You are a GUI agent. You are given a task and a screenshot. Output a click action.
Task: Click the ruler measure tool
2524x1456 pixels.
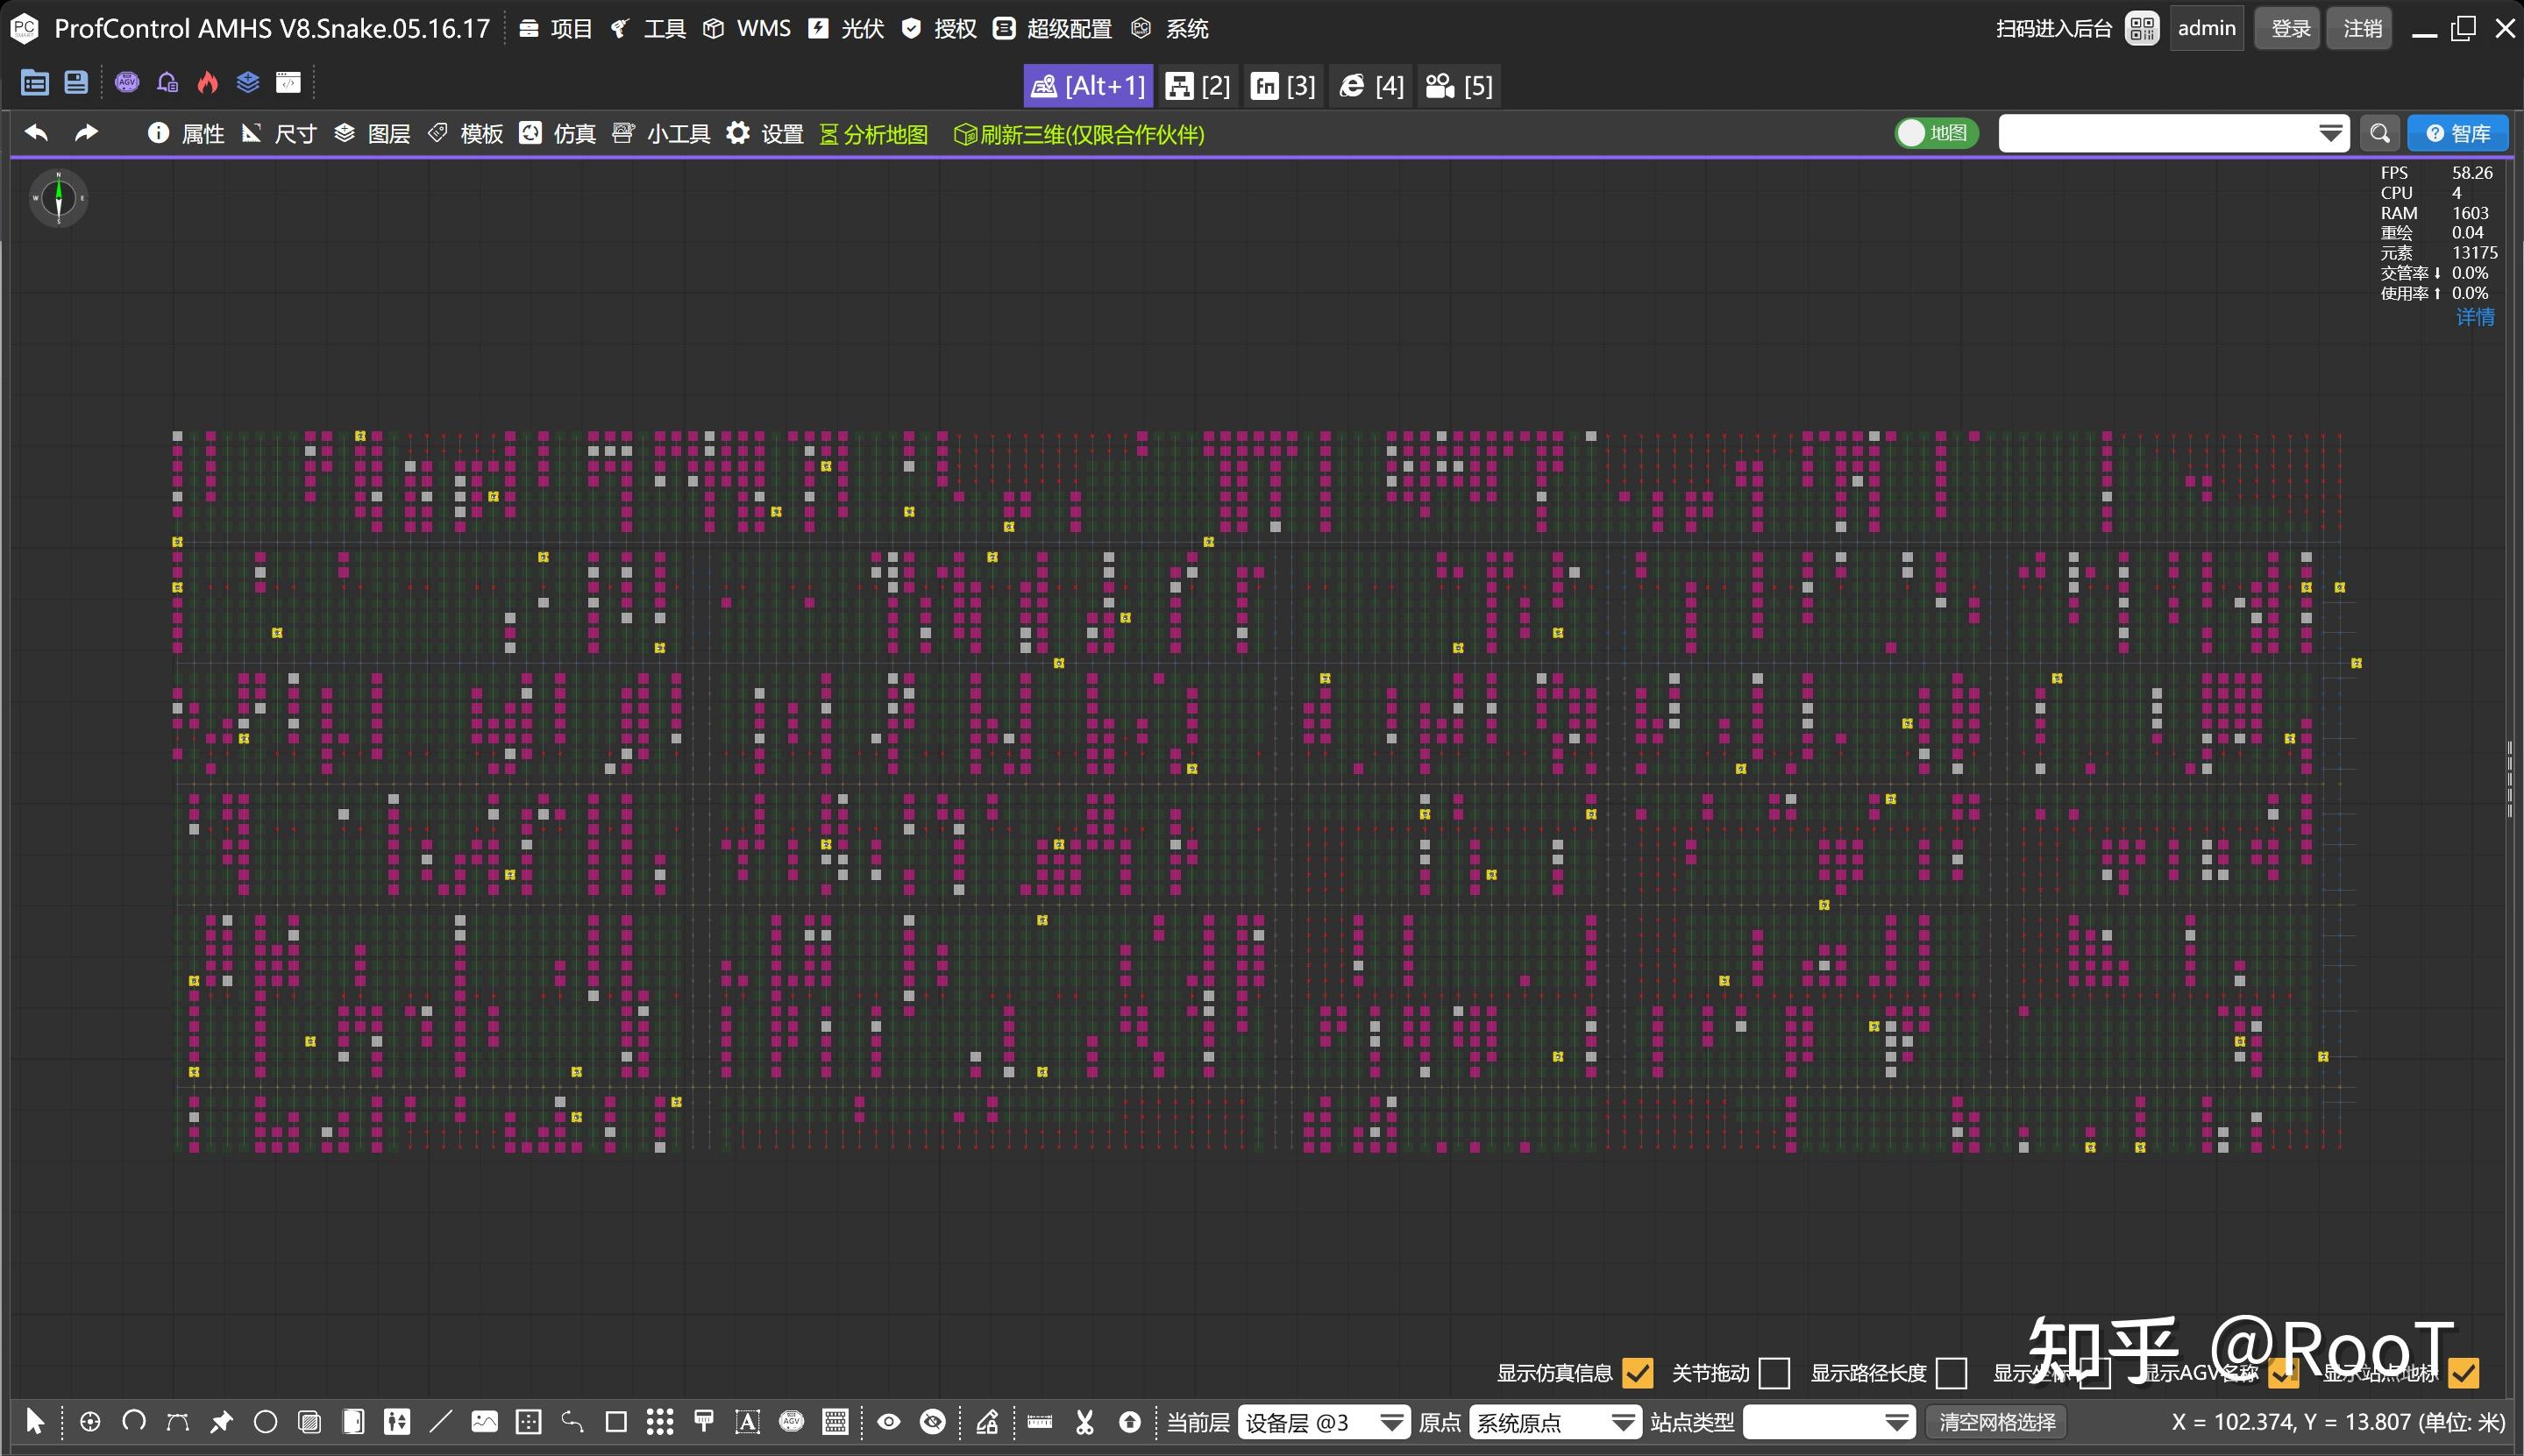pos(1040,1421)
